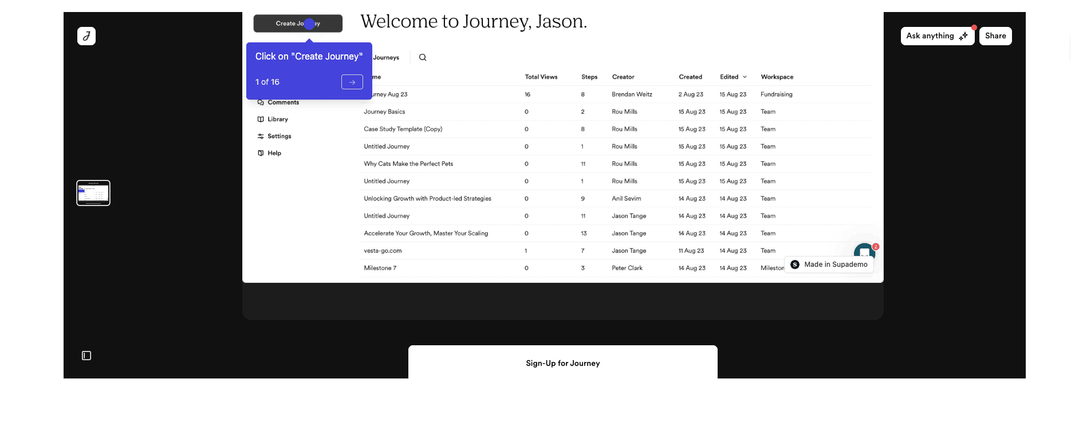Open the Ask anything button
This screenshot has height=430, width=1071.
[938, 36]
